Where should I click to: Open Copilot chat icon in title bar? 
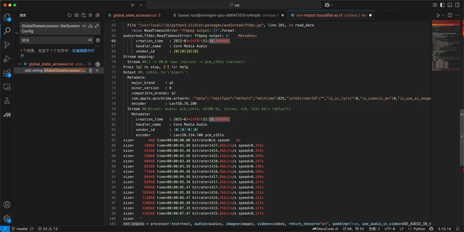[x=327, y=5]
